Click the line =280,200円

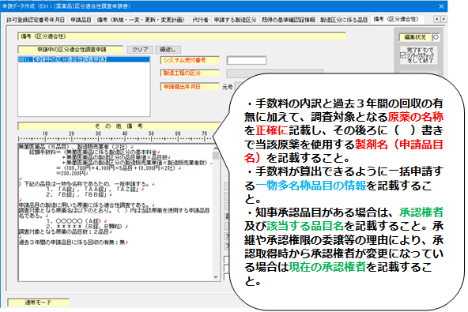[x=70, y=173]
